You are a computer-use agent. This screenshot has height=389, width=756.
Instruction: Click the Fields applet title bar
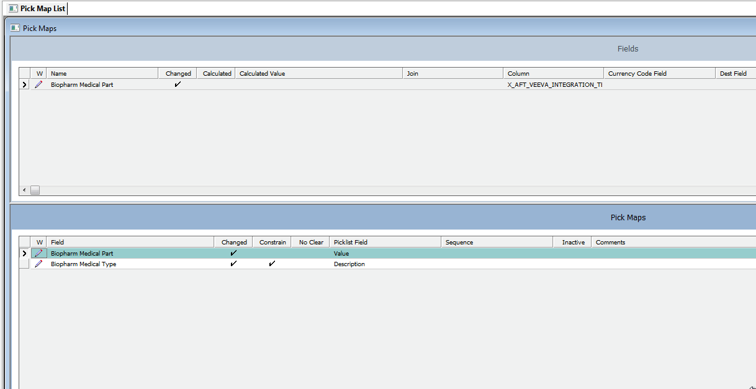[x=383, y=48]
